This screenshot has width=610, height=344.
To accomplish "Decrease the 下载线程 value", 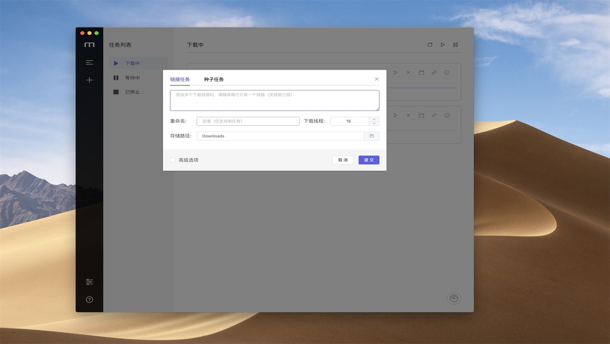I will (x=374, y=123).
